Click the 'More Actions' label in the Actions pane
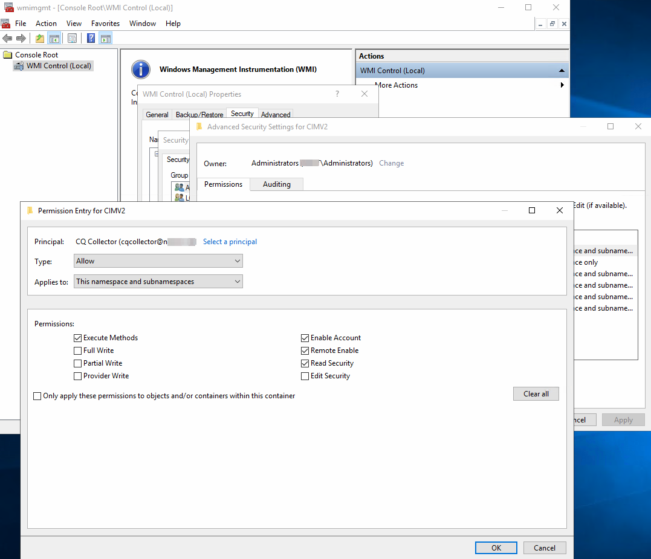Viewport: 651px width, 559px height. tap(397, 85)
